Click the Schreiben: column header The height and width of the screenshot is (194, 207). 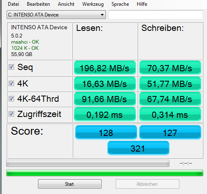pyautogui.click(x=162, y=28)
